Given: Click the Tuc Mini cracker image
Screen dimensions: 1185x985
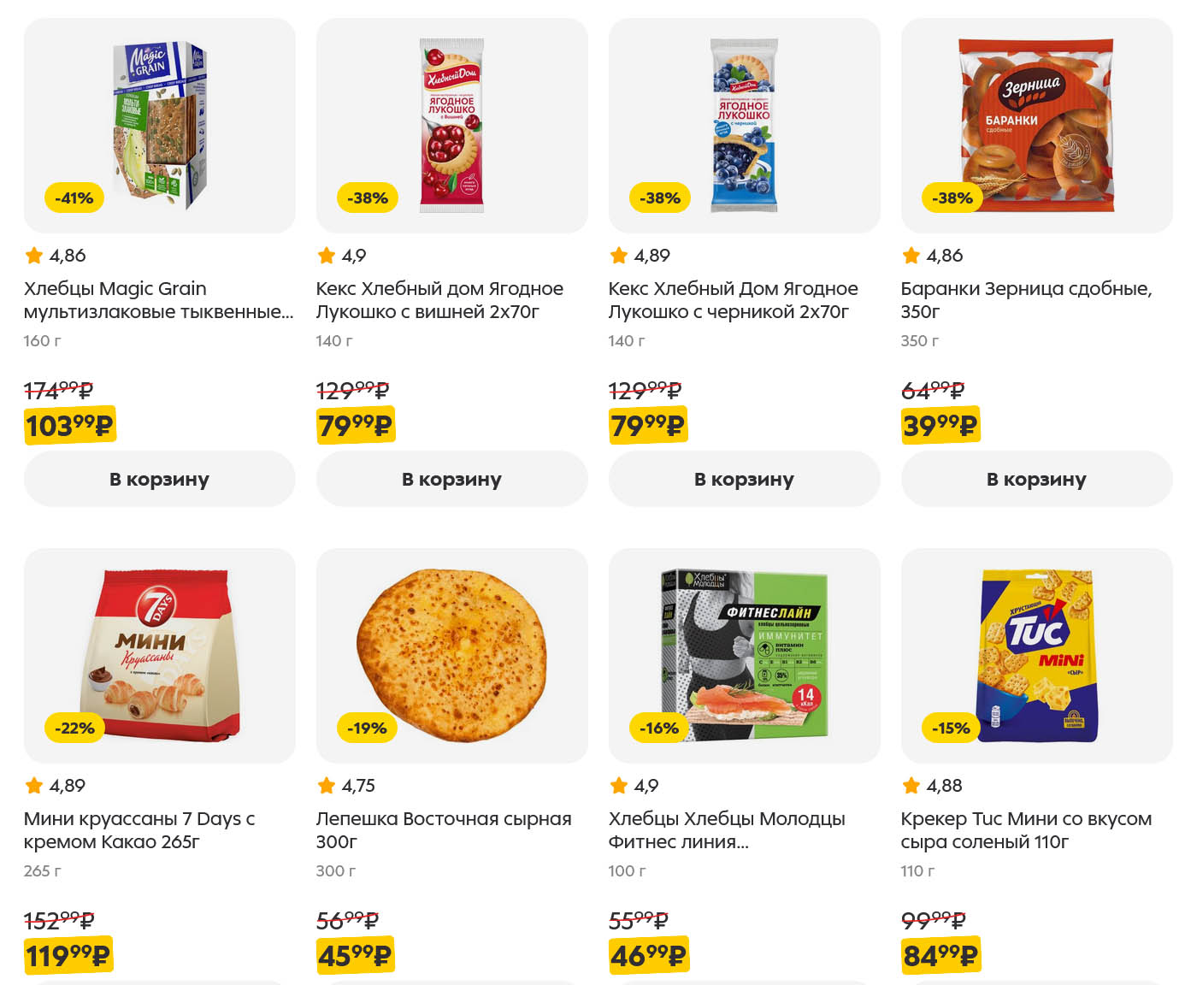Looking at the screenshot, I should click(x=1036, y=655).
